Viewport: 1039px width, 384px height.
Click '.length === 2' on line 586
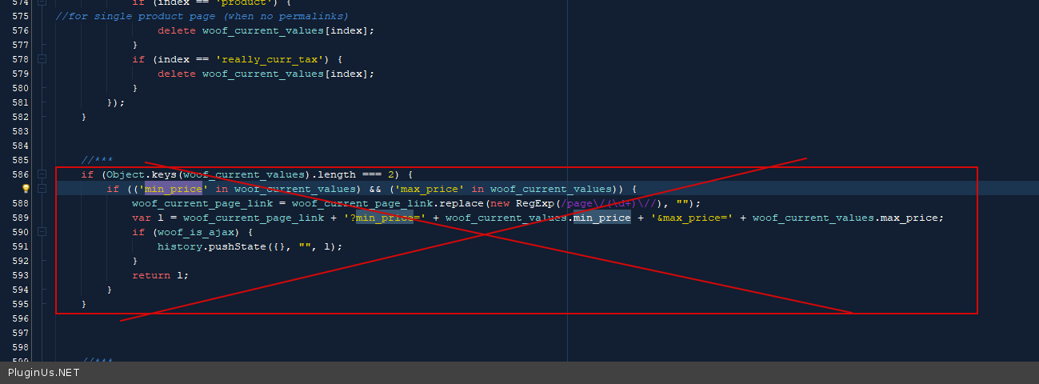pos(353,174)
